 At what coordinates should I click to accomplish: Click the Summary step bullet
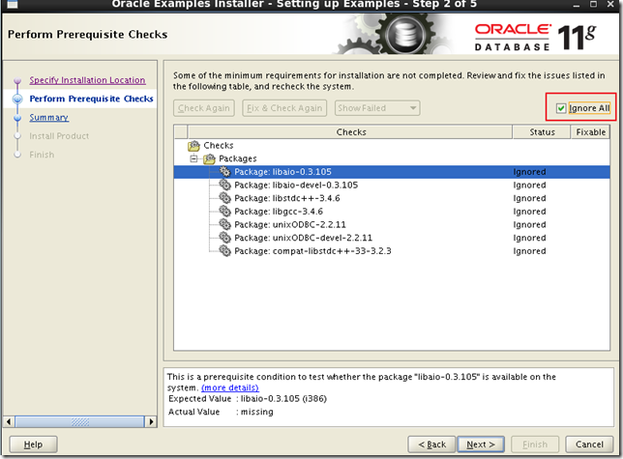pyautogui.click(x=17, y=118)
